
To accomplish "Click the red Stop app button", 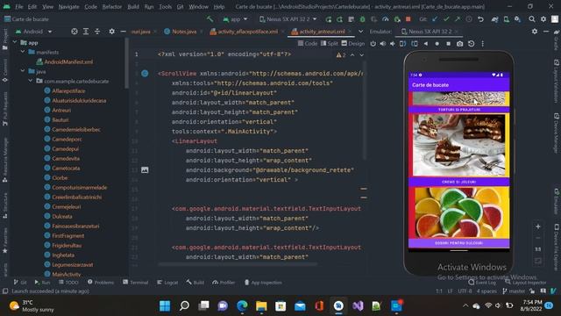I will pos(408,19).
